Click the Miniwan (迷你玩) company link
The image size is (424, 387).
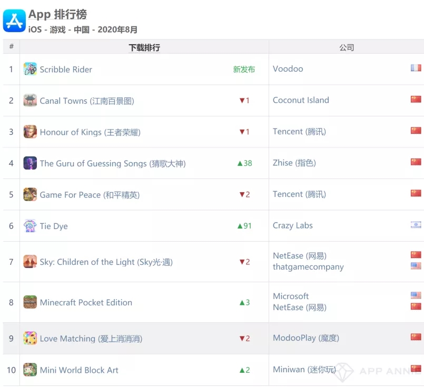tap(304, 369)
